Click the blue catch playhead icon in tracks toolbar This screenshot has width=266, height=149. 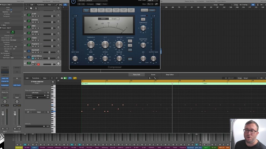click(65, 5)
